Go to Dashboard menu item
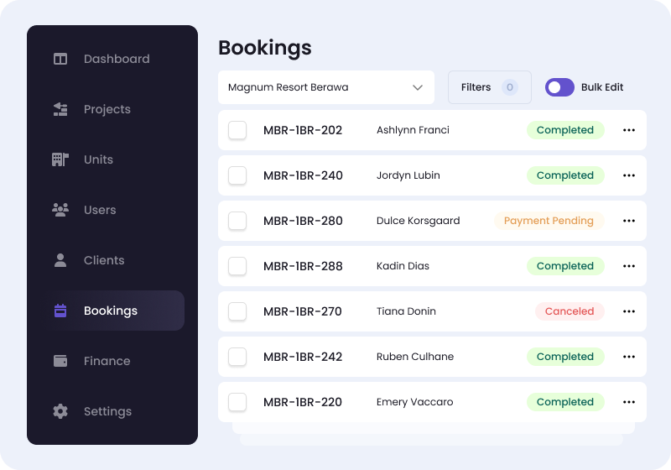 [x=117, y=59]
